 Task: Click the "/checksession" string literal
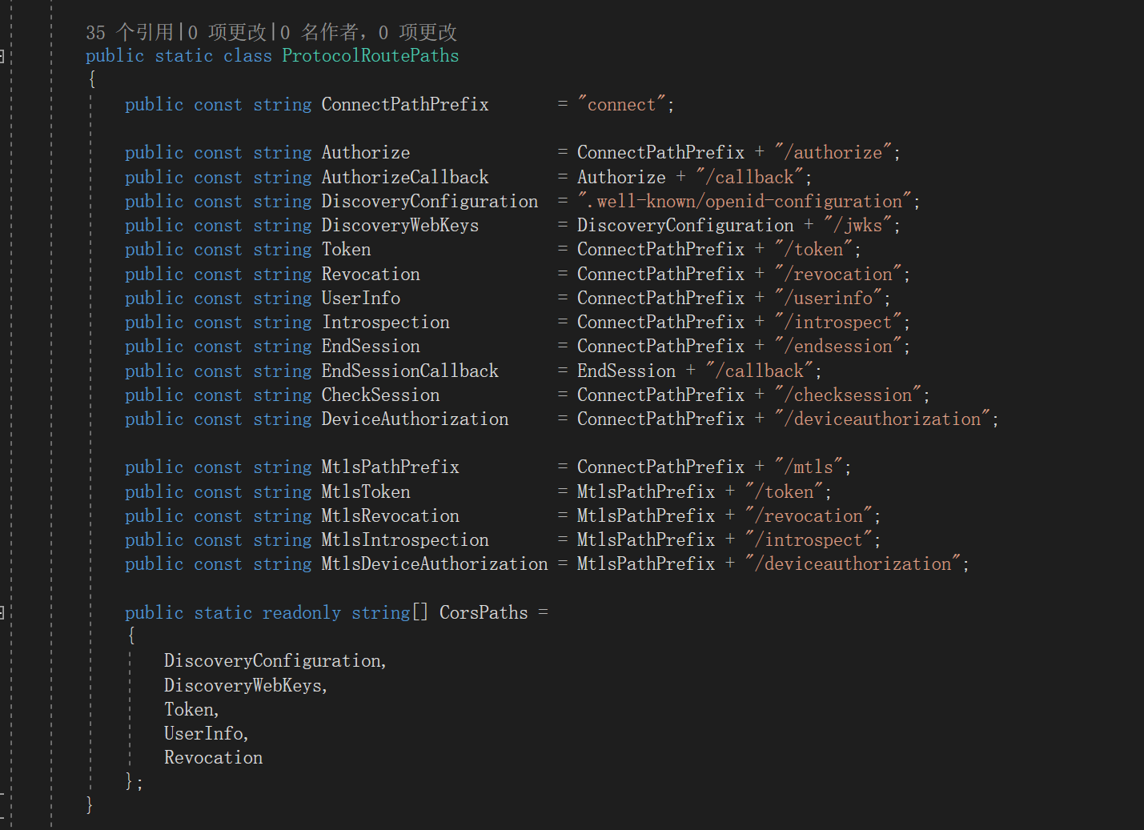point(848,395)
